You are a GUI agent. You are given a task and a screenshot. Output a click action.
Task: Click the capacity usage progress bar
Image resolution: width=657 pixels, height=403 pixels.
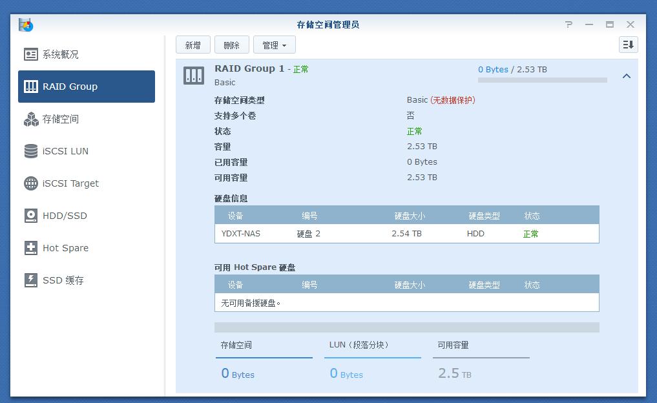click(541, 80)
